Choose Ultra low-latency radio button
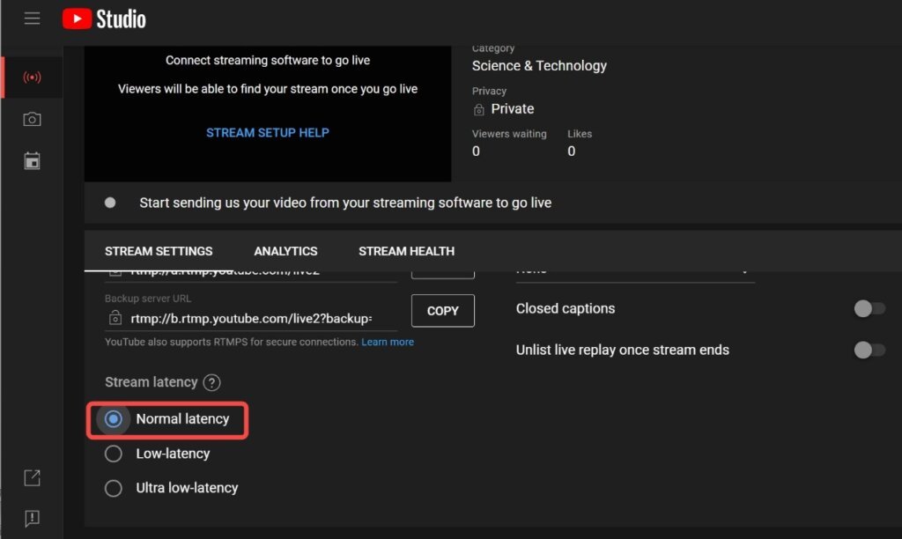The width and height of the screenshot is (902, 539). (x=113, y=488)
